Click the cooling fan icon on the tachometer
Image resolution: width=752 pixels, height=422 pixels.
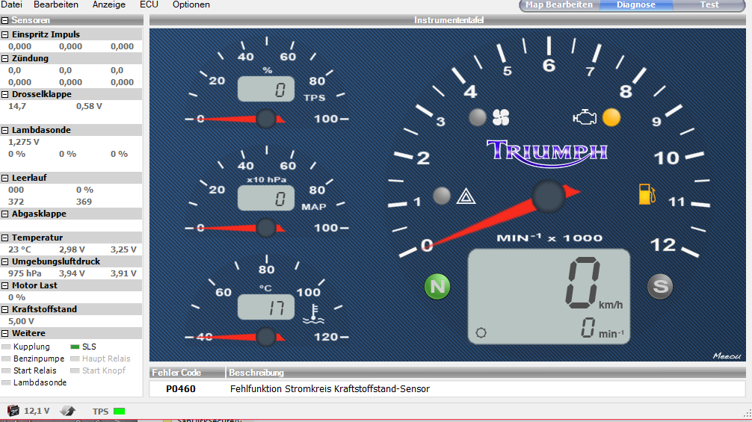500,117
